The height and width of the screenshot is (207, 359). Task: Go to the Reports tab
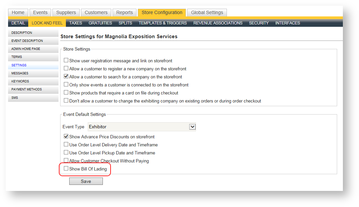[x=124, y=12]
